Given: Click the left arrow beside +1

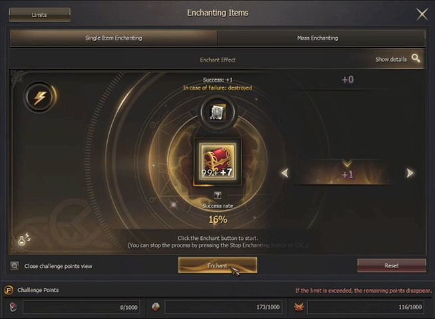Looking at the screenshot, I should tap(285, 173).
